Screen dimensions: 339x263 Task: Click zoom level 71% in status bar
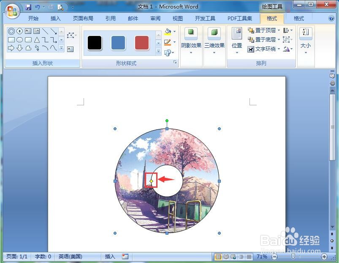pyautogui.click(x=262, y=257)
